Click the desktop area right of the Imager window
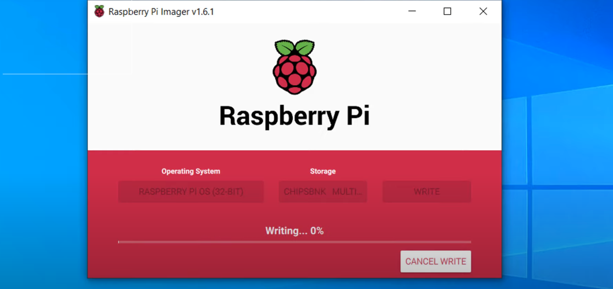Image resolution: width=613 pixels, height=289 pixels. coord(559,159)
